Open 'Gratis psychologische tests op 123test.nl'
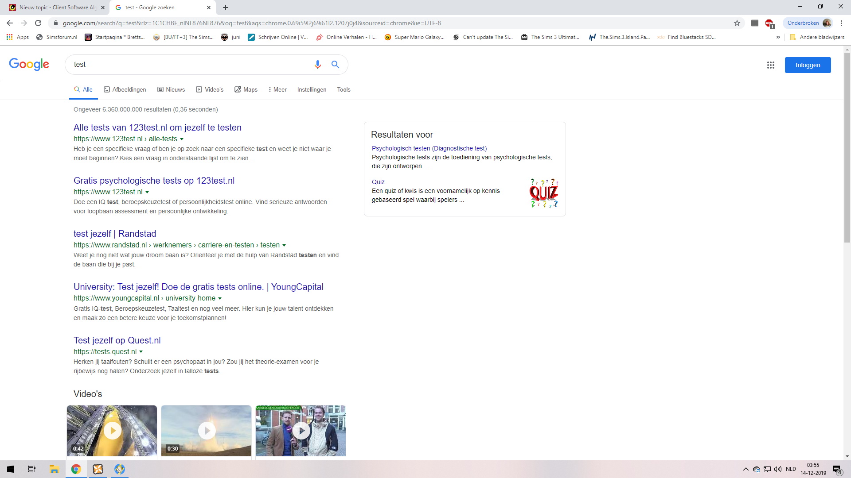This screenshot has height=478, width=851. [154, 181]
